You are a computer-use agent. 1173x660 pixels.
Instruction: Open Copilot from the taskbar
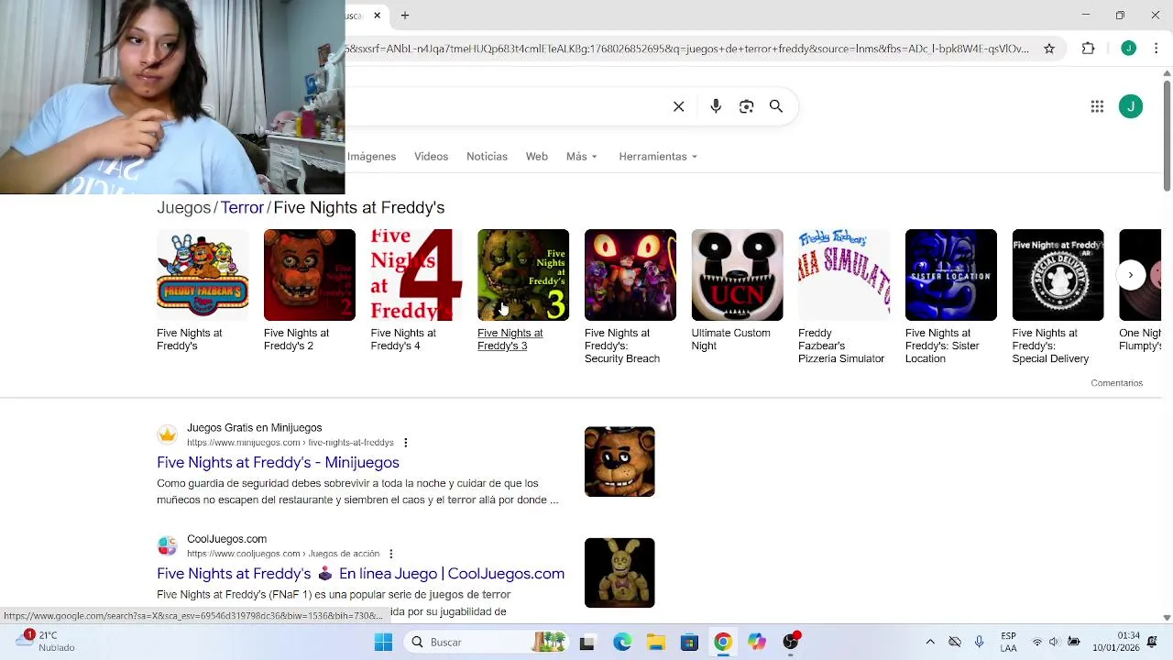point(756,643)
